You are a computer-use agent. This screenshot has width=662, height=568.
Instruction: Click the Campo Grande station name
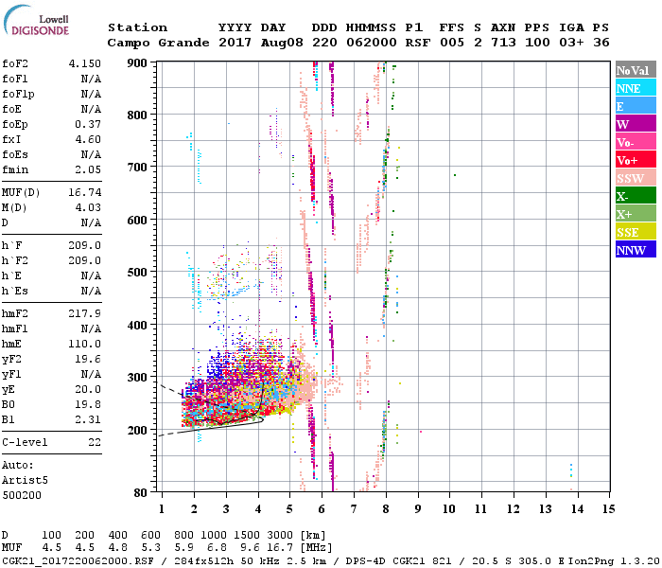click(x=158, y=43)
